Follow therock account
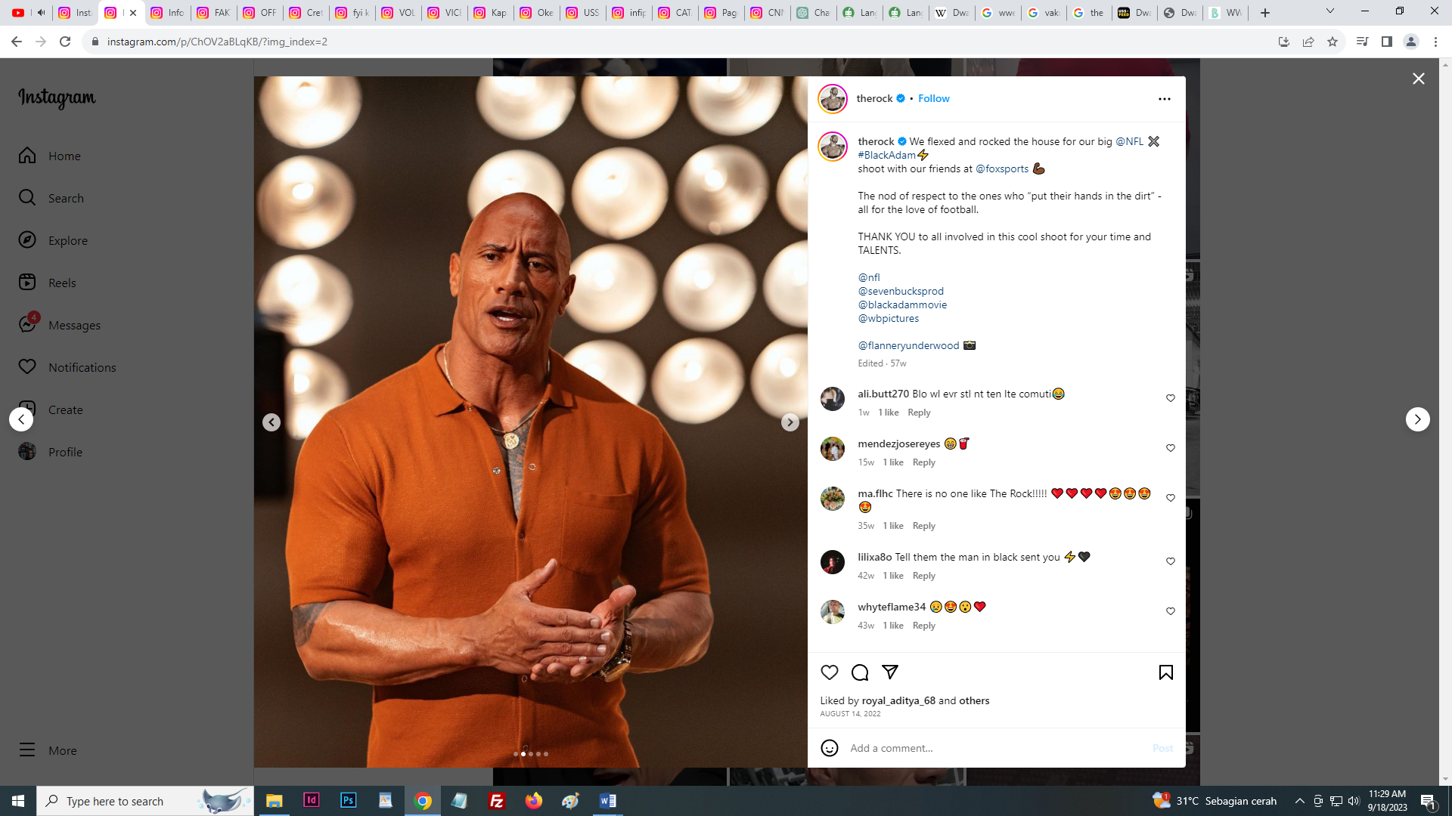The image size is (1452, 816). tap(934, 99)
